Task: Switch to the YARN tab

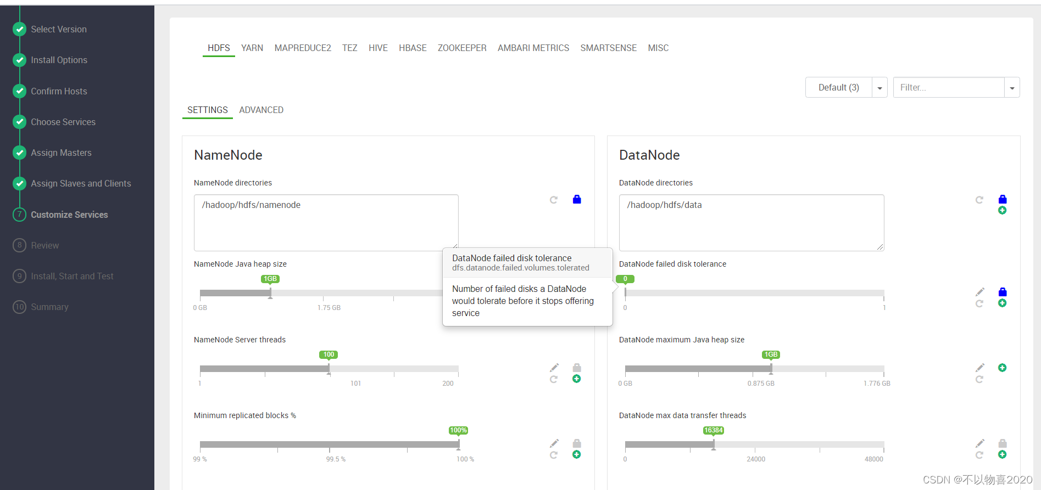Action: (252, 48)
